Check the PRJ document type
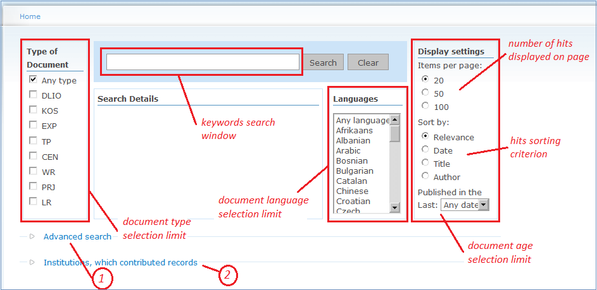 [x=33, y=186]
